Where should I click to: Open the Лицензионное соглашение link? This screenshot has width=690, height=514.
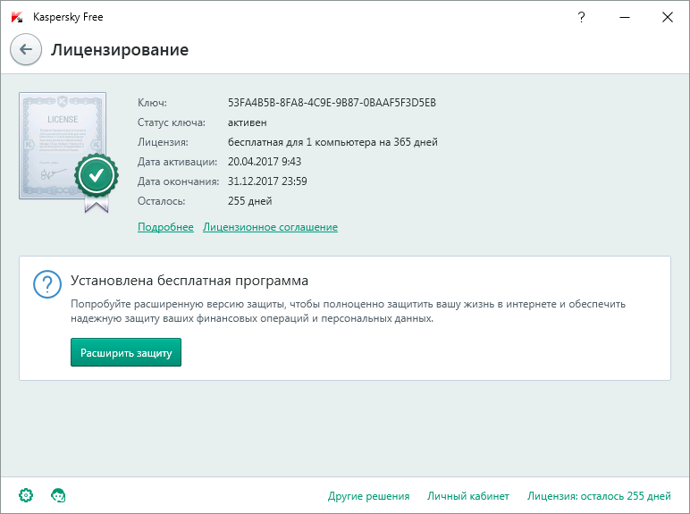click(x=270, y=227)
